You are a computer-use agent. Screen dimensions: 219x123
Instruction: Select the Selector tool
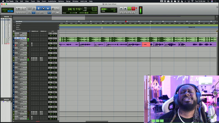43,9
